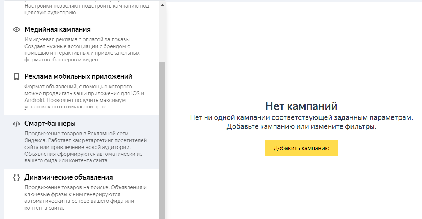Image resolution: width=422 pixels, height=219 pixels.
Task: Click the Нет кампаний heading
Action: tap(301, 106)
